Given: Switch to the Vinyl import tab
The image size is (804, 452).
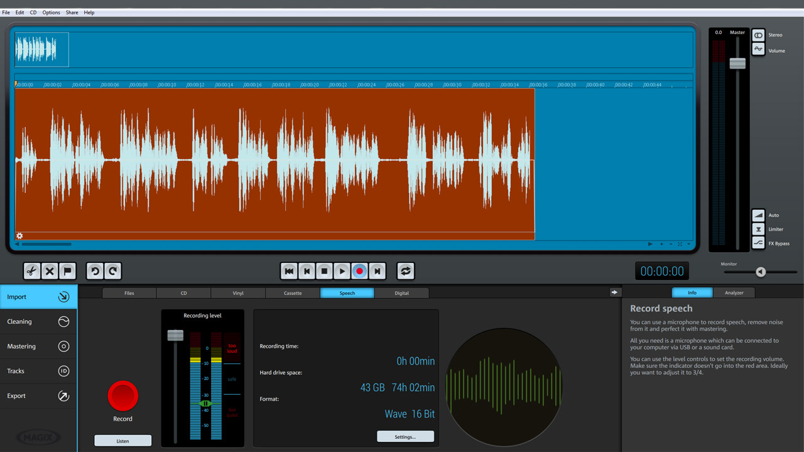Looking at the screenshot, I should [238, 293].
